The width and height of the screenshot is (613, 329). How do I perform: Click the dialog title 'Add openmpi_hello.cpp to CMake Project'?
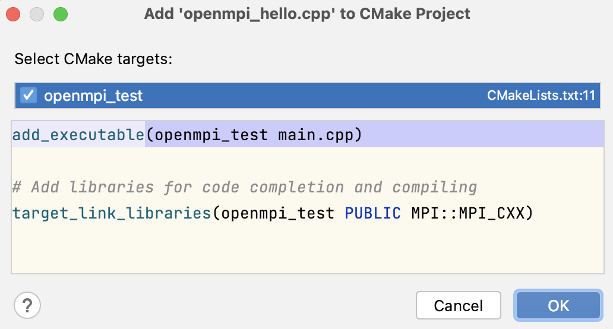tap(306, 14)
